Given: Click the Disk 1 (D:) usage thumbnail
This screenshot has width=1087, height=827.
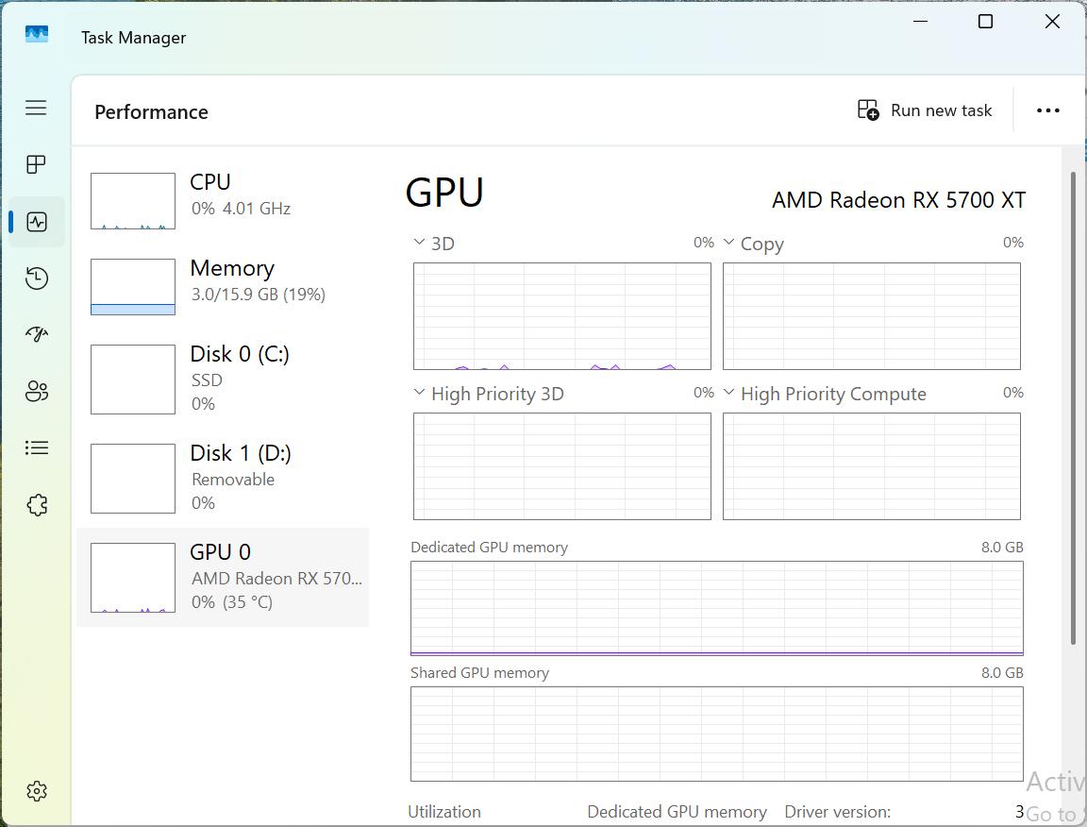Looking at the screenshot, I should point(133,479).
